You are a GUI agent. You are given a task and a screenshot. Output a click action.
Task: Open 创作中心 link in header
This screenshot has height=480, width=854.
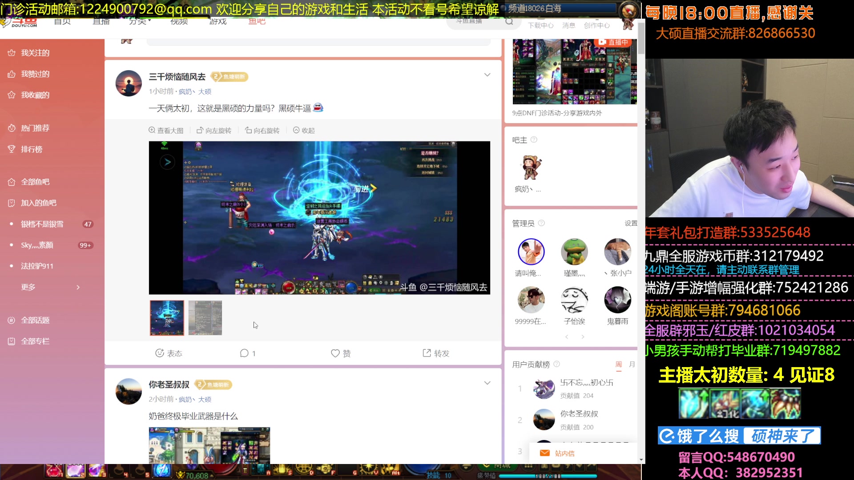click(596, 25)
